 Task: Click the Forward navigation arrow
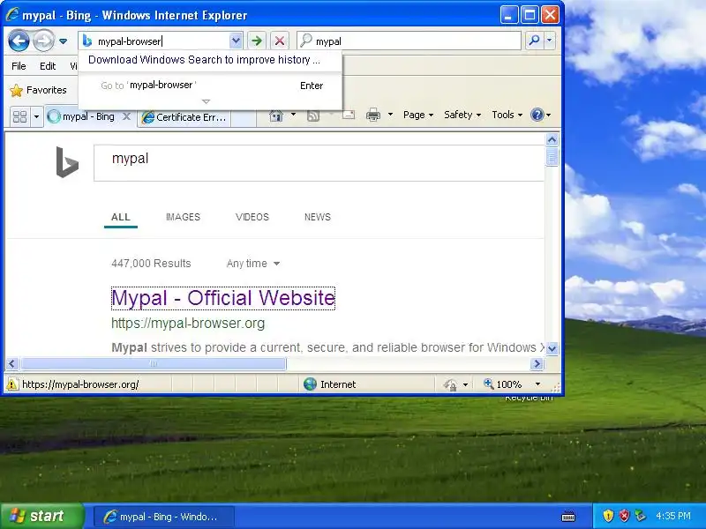pyautogui.click(x=43, y=41)
